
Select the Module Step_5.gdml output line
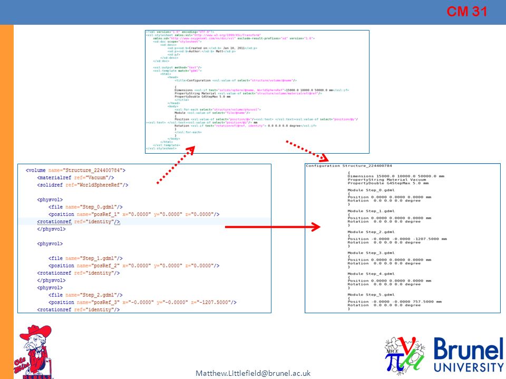click(x=371, y=295)
